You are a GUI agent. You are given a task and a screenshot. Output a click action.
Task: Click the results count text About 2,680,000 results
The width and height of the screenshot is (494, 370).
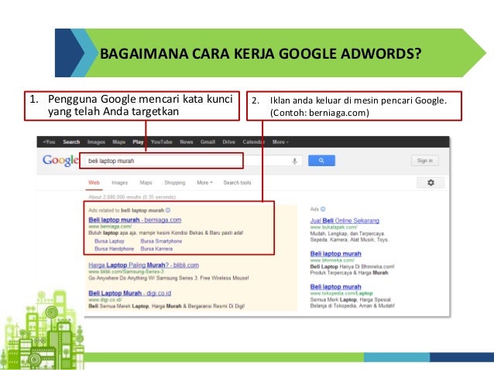(x=132, y=197)
